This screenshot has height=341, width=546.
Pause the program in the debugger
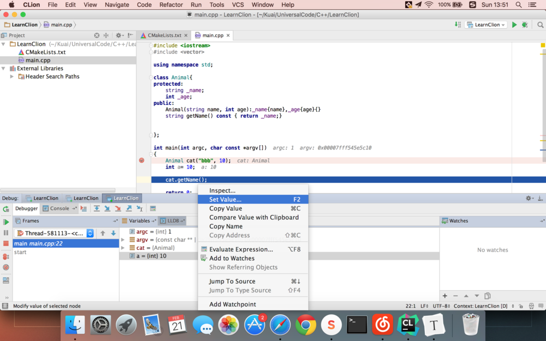click(6, 233)
